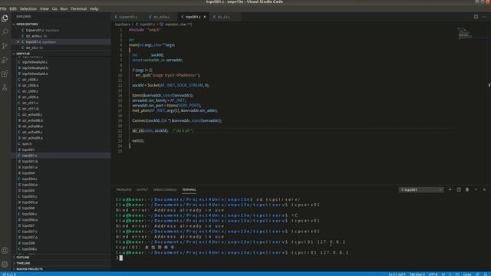Open the Selection menu
This screenshot has height=276, width=491.
point(28,8)
